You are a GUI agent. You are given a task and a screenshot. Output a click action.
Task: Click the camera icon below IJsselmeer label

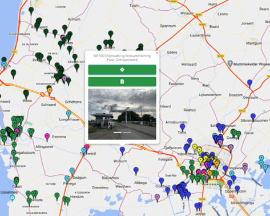[12, 198]
